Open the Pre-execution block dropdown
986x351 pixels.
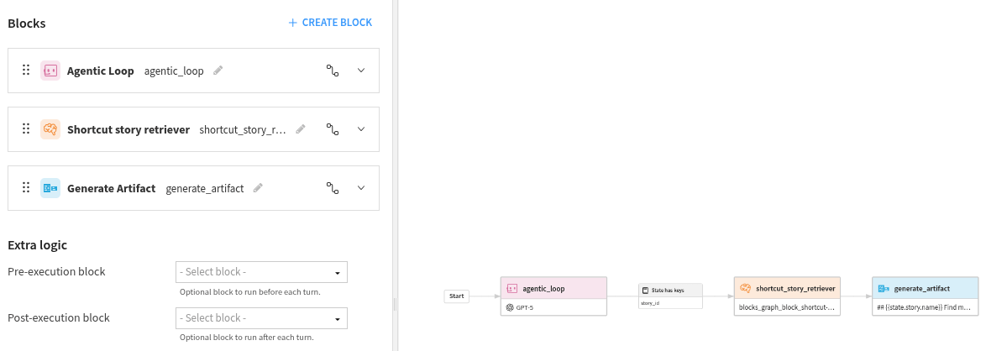pyautogui.click(x=261, y=272)
